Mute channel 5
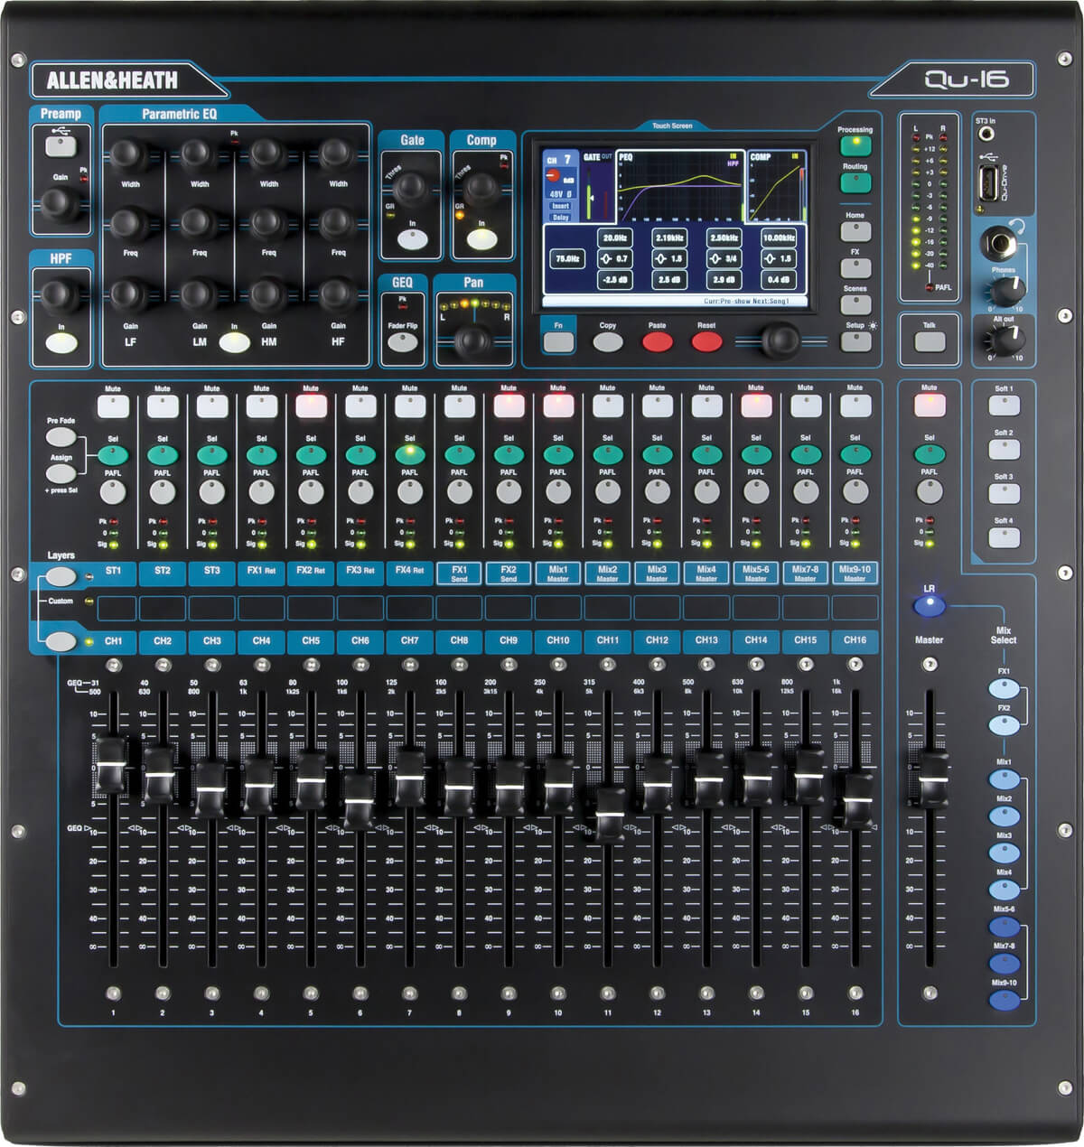Screen dimensions: 1084x1147 pyautogui.click(x=311, y=406)
